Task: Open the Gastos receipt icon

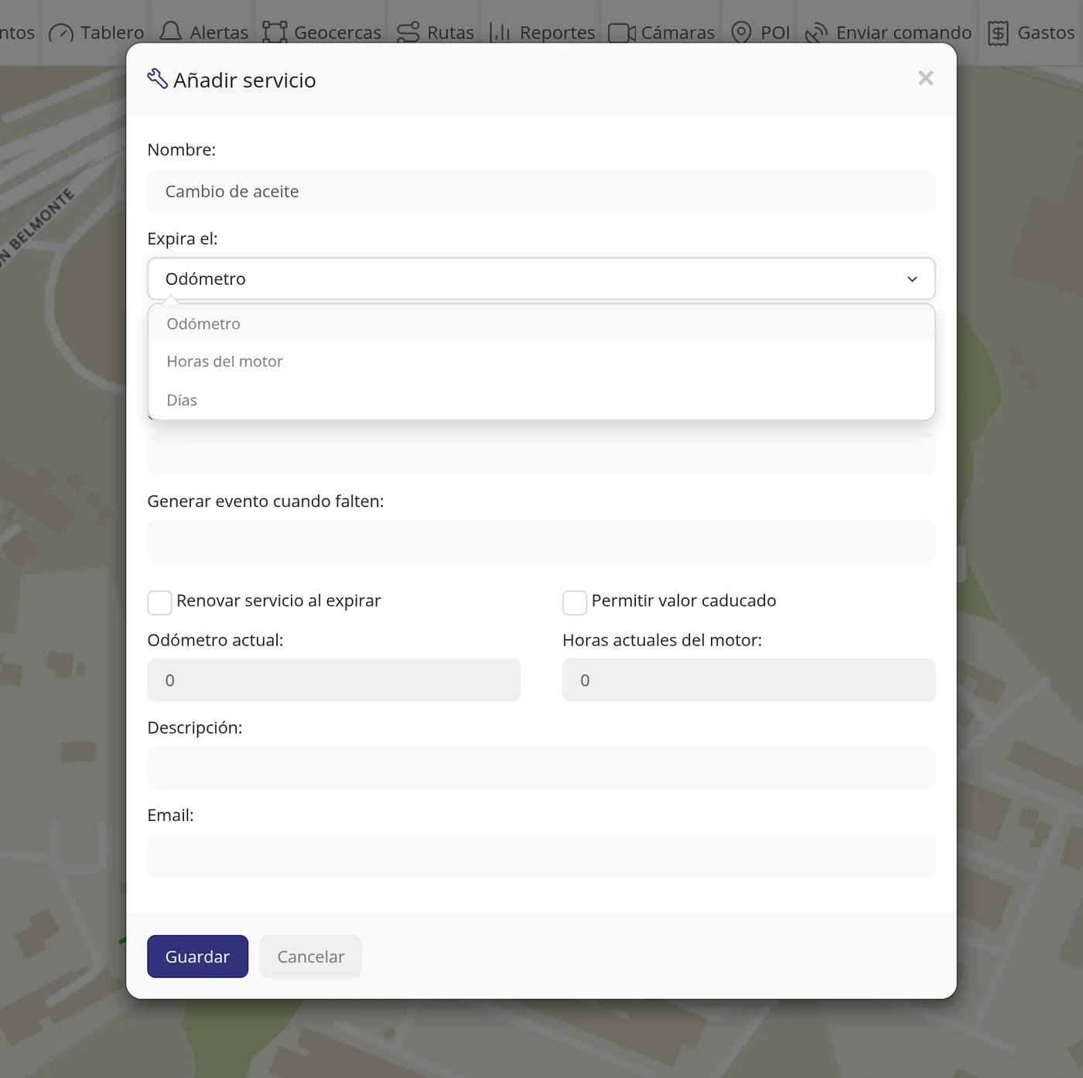Action: pos(998,33)
